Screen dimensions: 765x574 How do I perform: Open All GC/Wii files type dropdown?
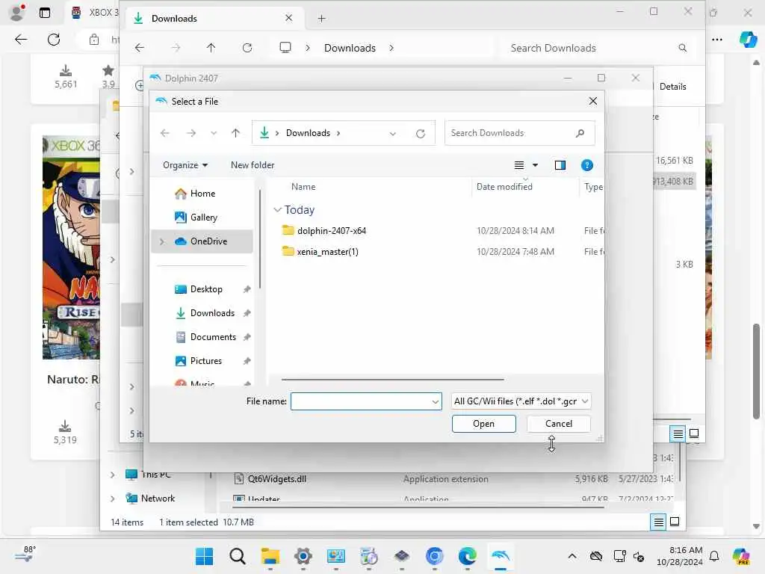pyautogui.click(x=521, y=401)
